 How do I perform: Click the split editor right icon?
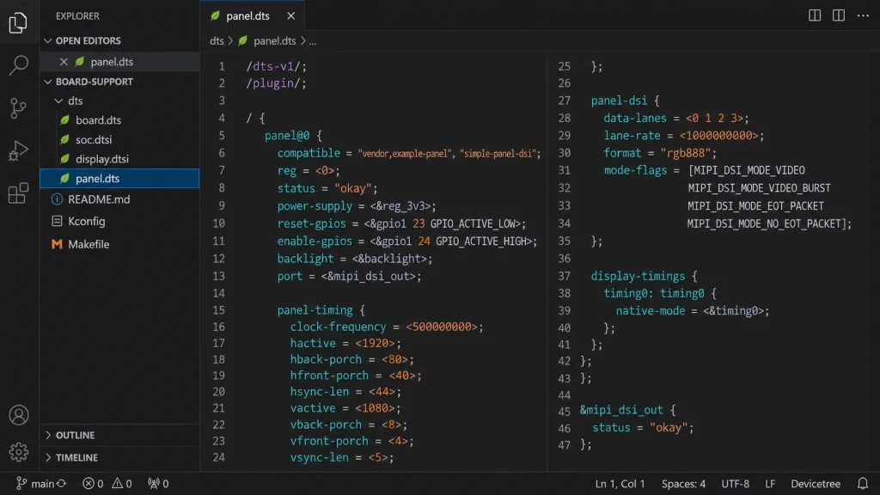click(815, 15)
